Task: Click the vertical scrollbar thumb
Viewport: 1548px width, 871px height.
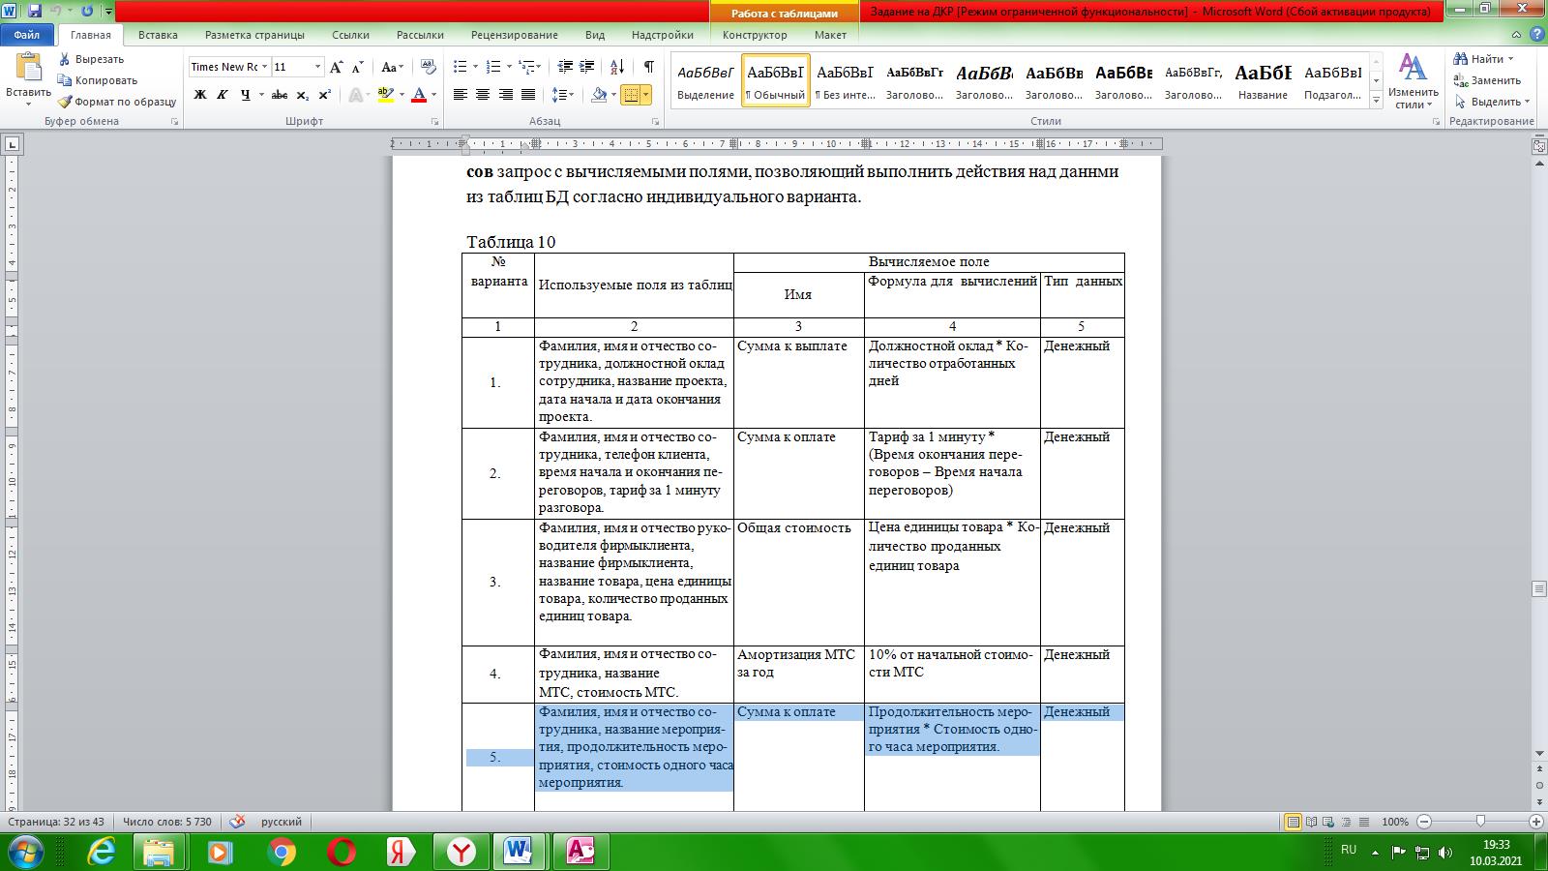Action: point(1538,588)
